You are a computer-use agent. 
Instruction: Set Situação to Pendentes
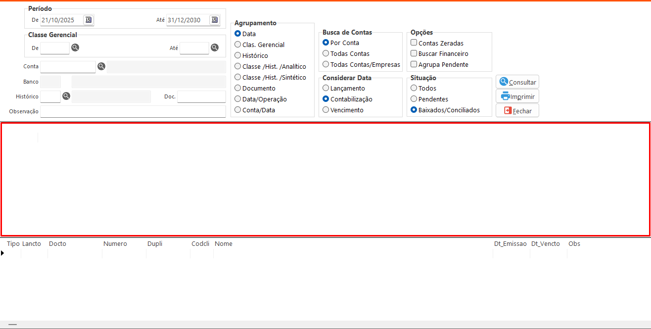(414, 99)
